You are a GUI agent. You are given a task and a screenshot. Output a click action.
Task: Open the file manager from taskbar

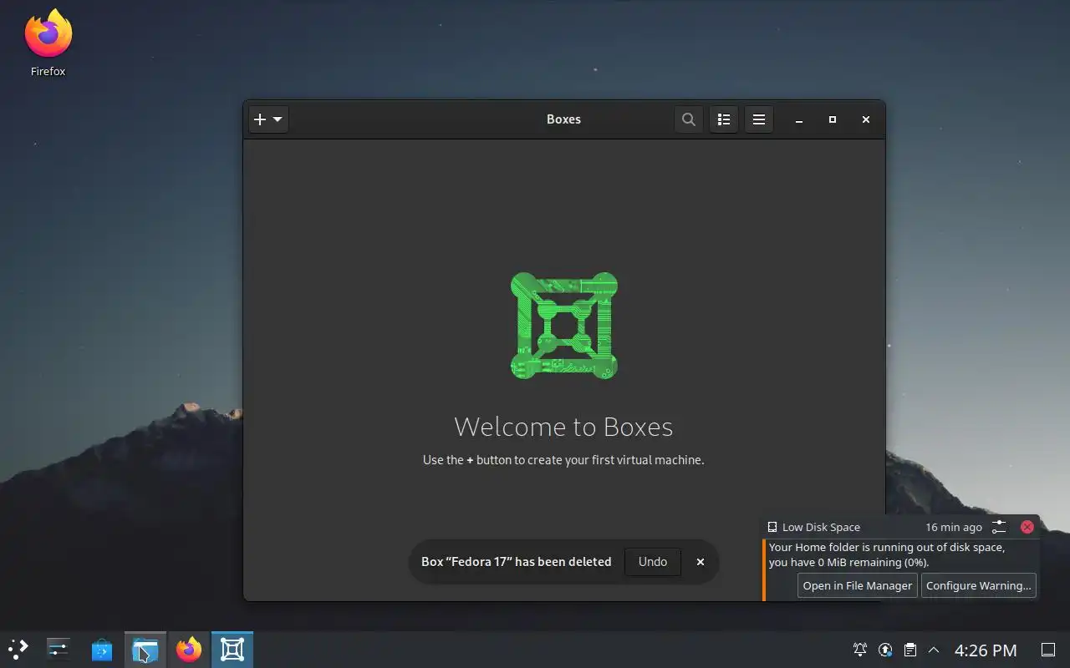tap(145, 650)
